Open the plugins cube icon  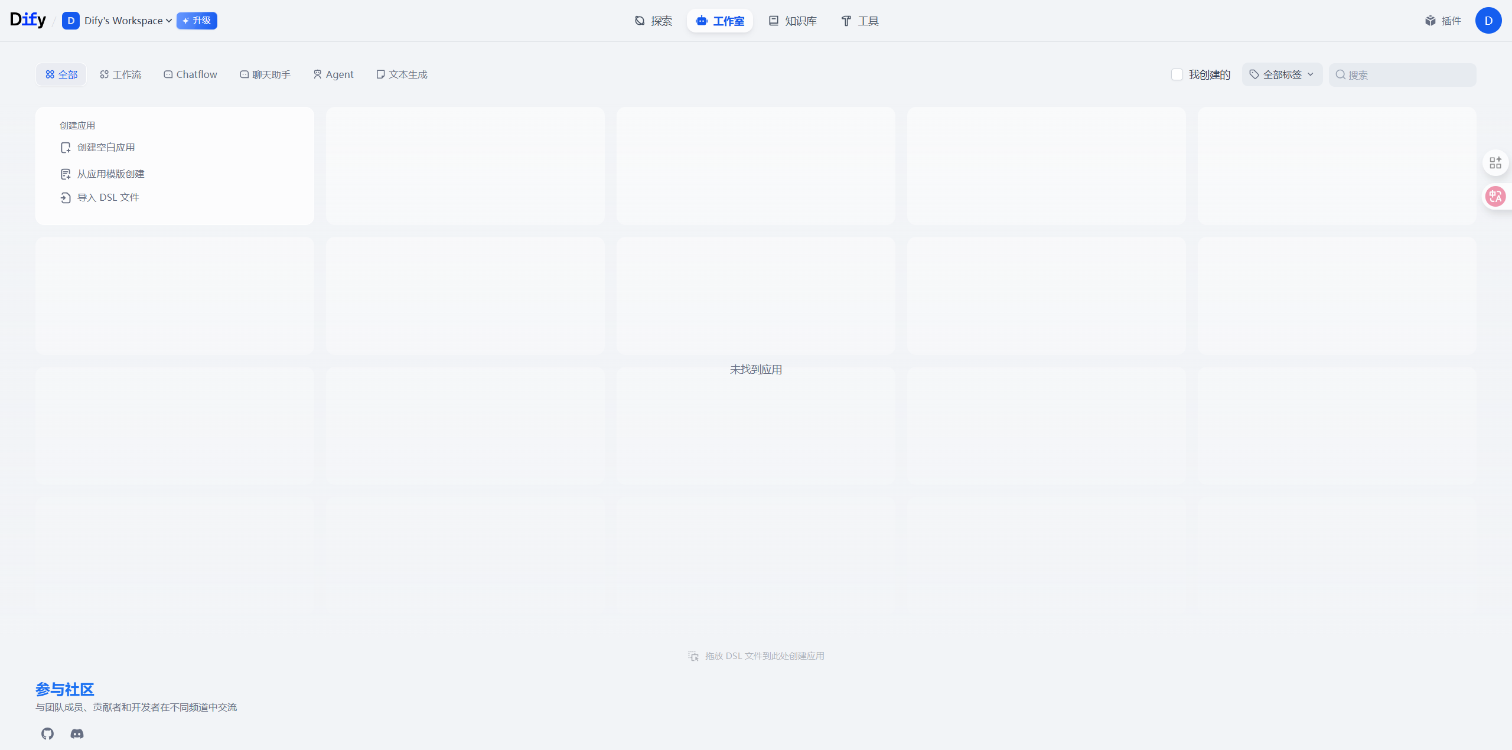(x=1430, y=21)
